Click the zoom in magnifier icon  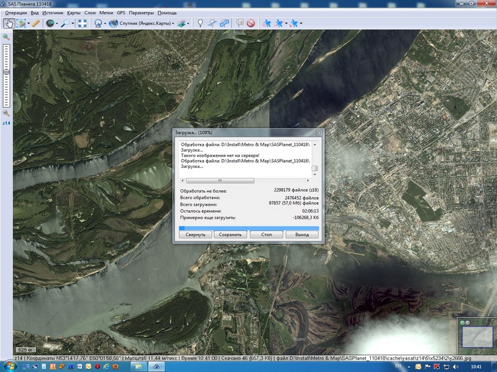[6, 37]
